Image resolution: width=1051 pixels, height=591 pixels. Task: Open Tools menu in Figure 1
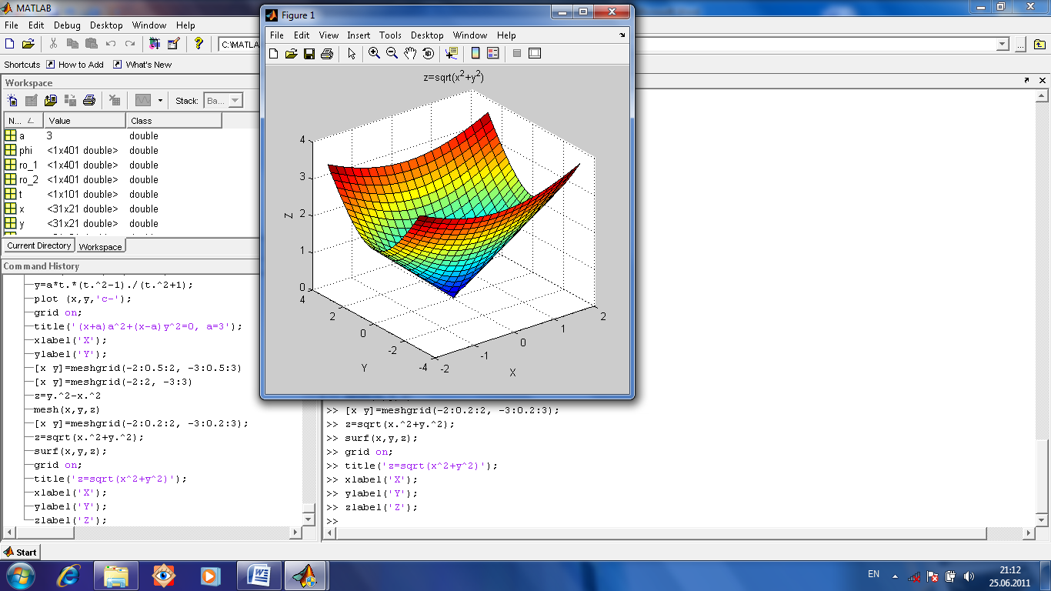[x=390, y=35]
